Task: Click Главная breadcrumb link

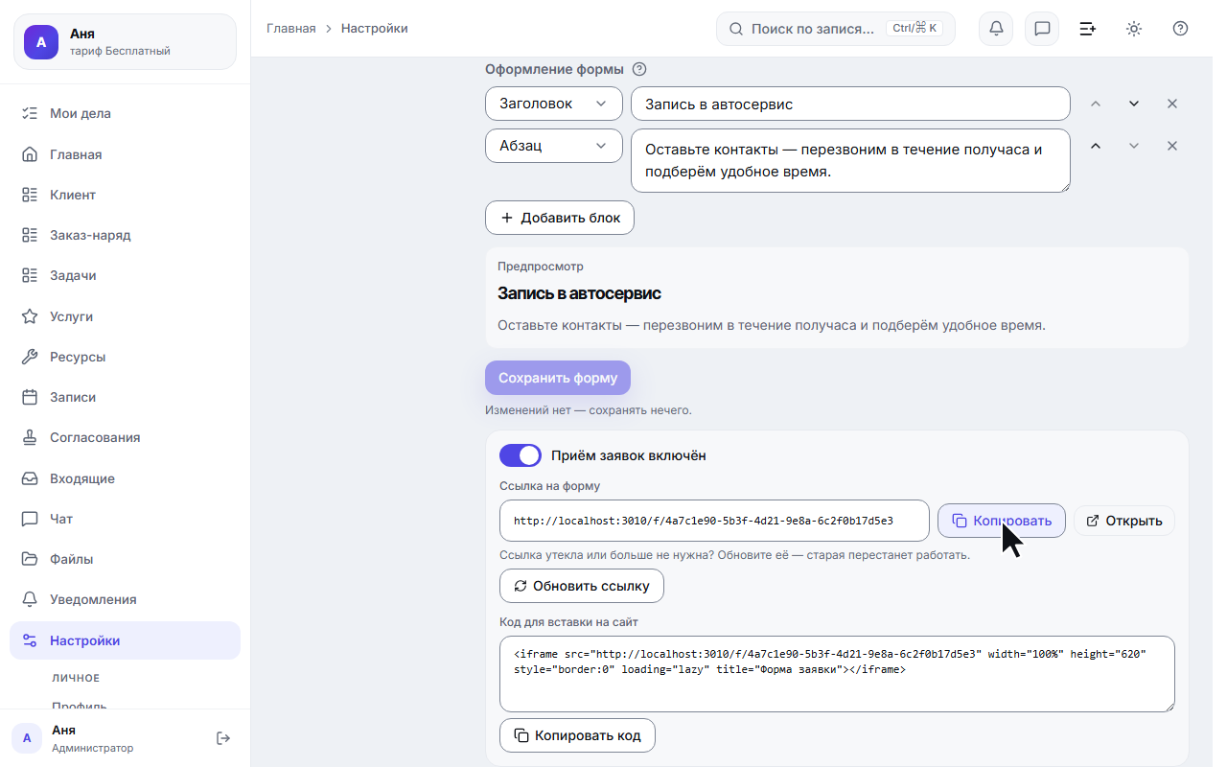Action: click(291, 29)
